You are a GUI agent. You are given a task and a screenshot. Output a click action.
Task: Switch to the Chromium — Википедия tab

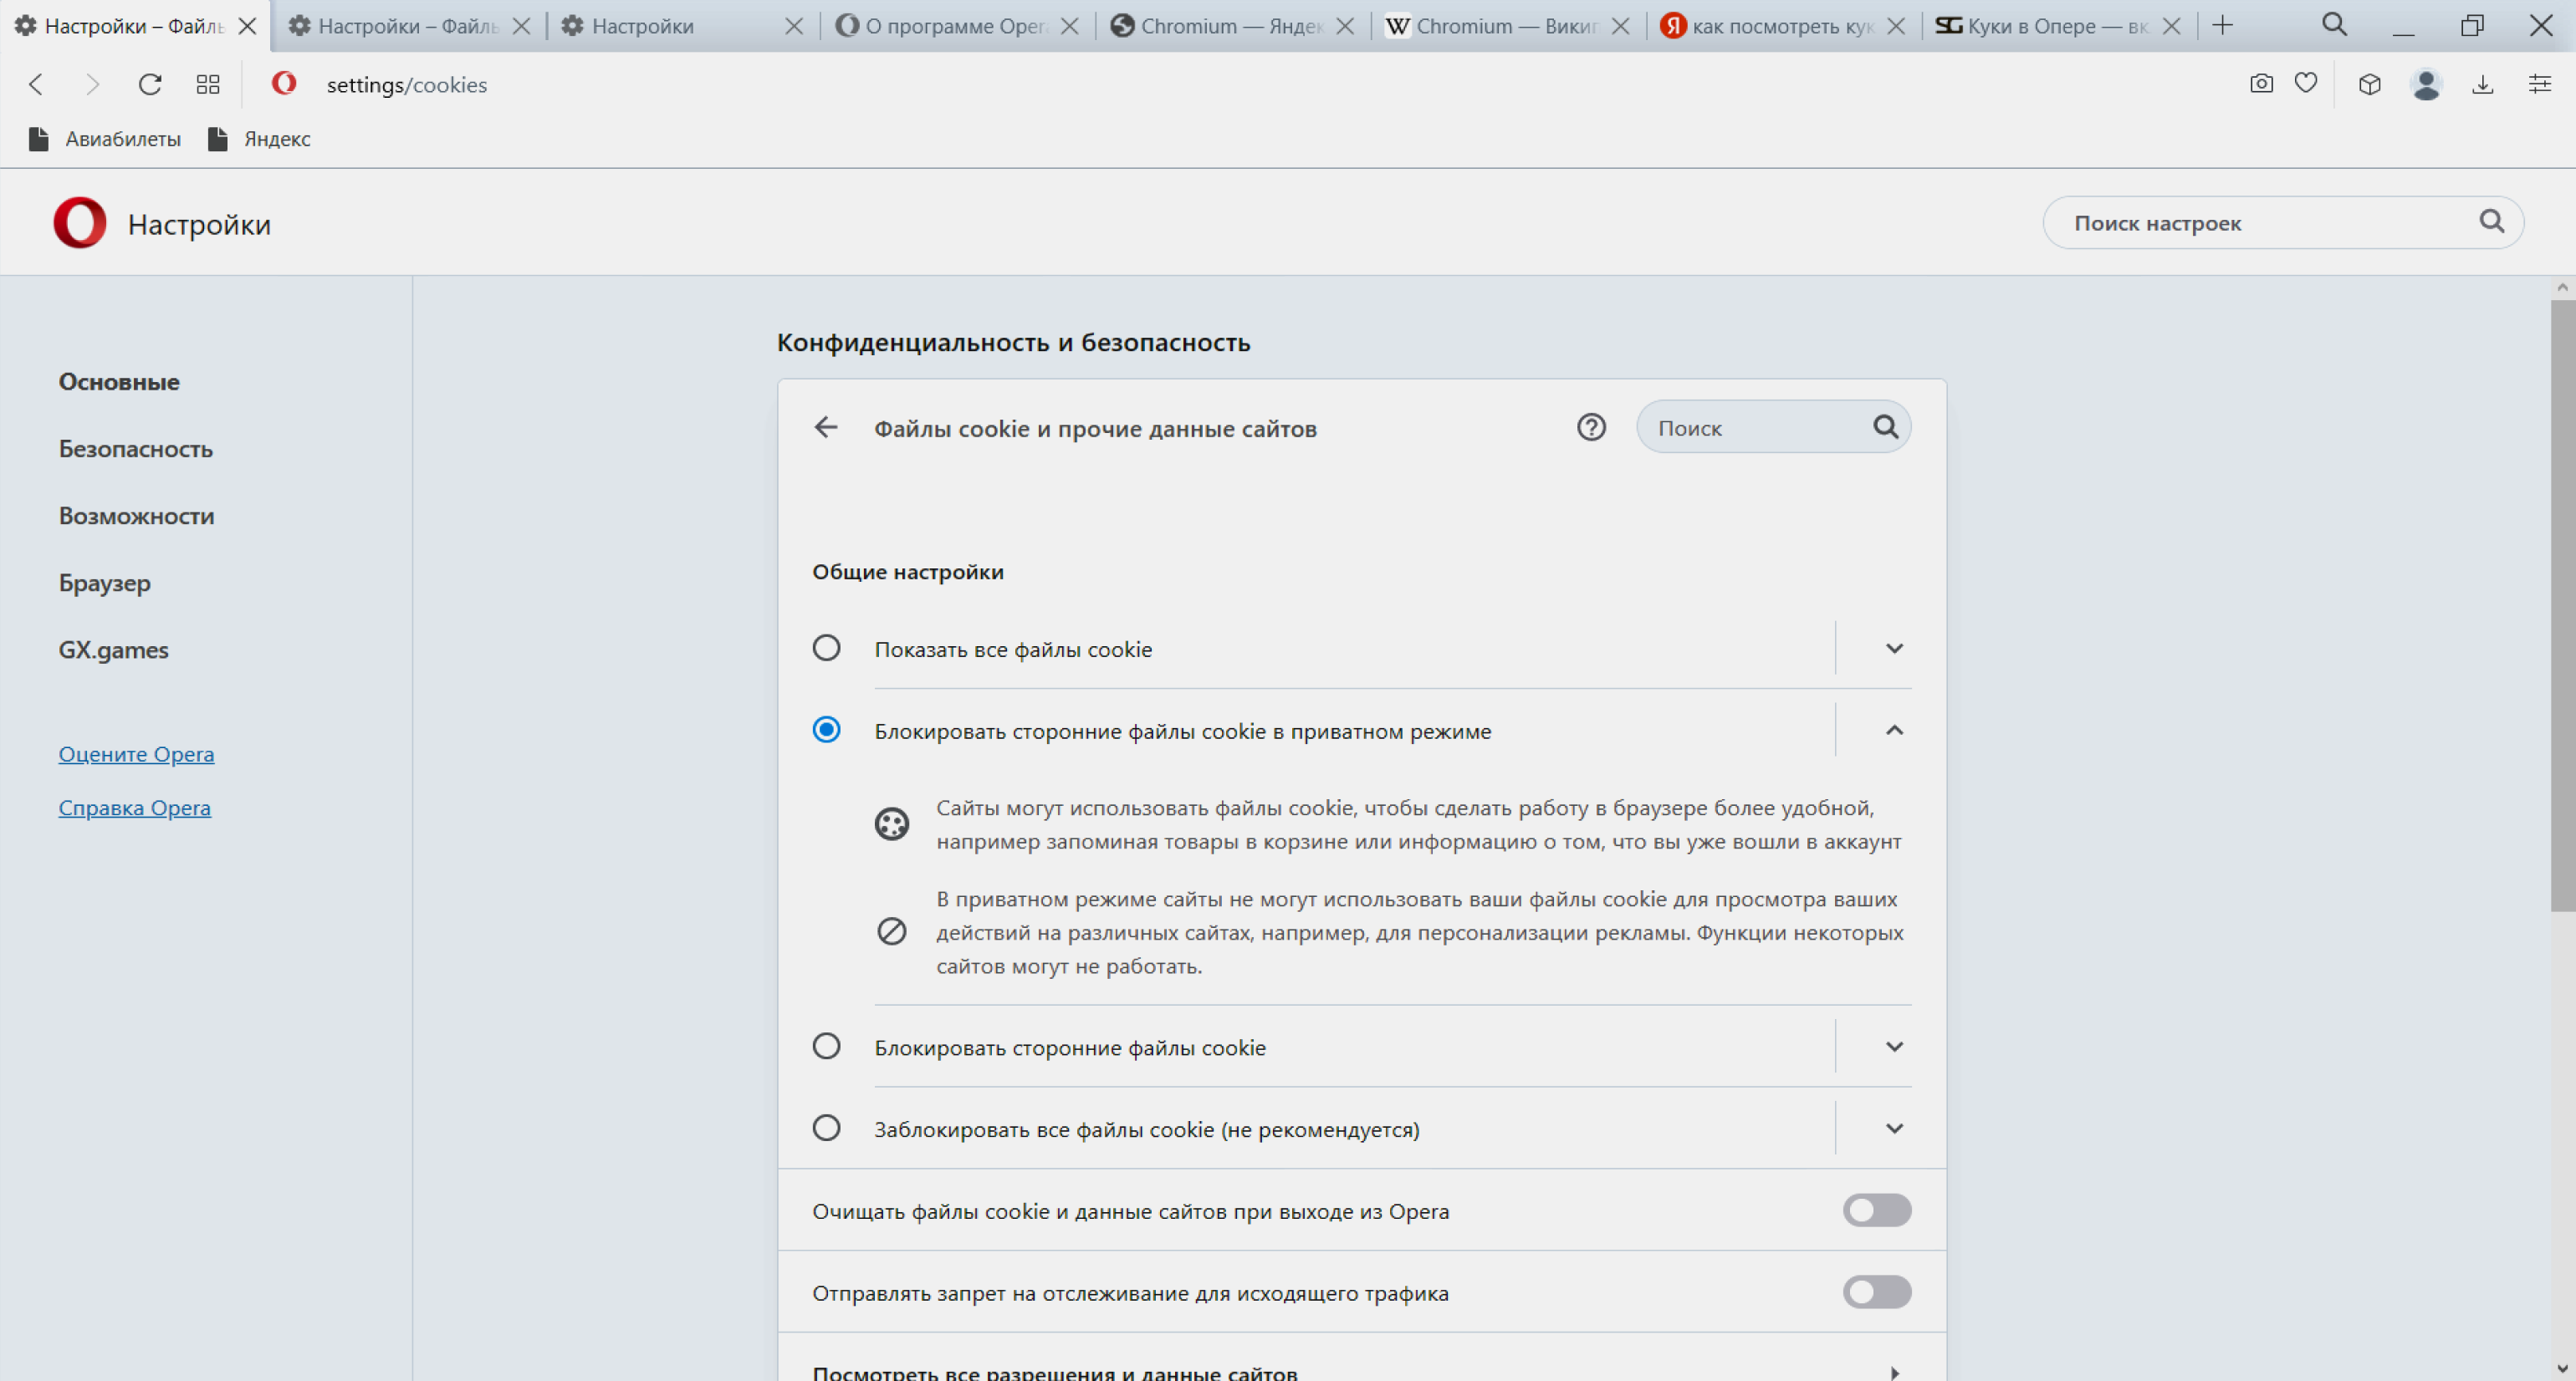pyautogui.click(x=1506, y=26)
